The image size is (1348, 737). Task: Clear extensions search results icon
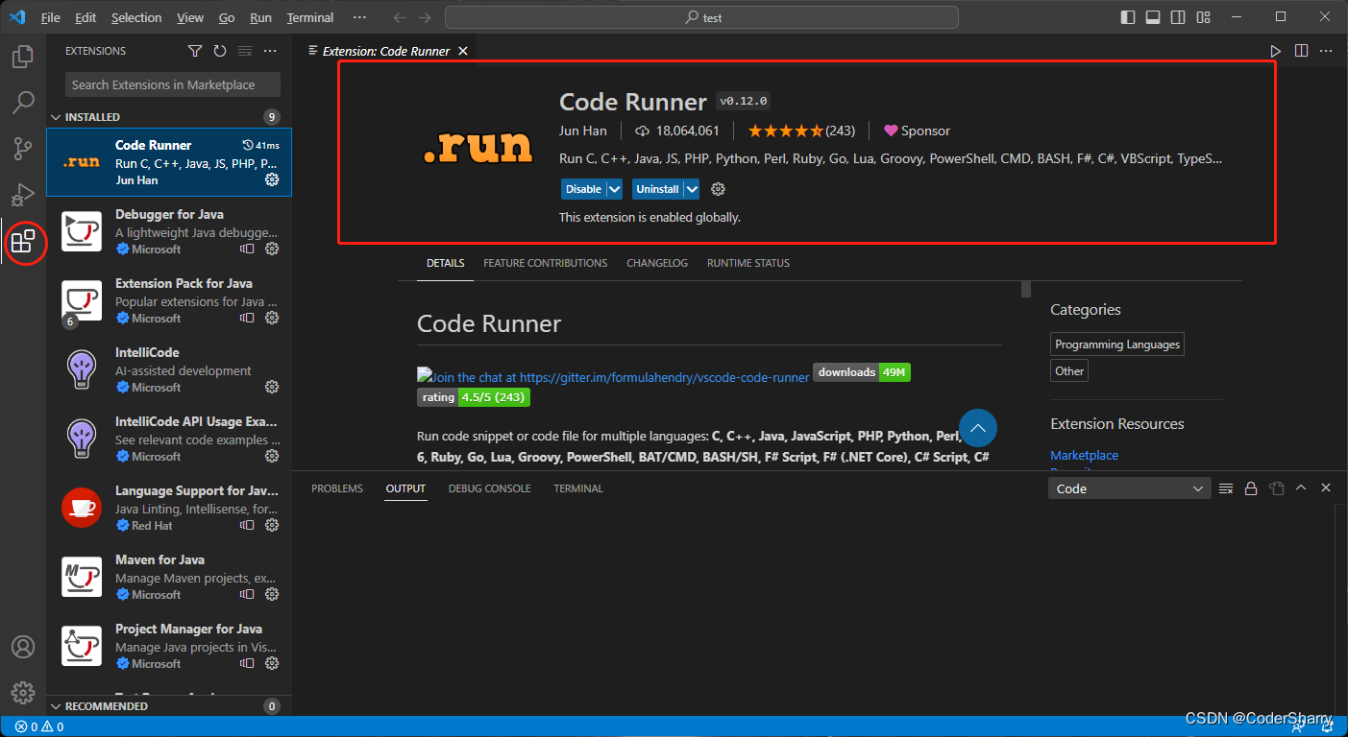[x=245, y=51]
